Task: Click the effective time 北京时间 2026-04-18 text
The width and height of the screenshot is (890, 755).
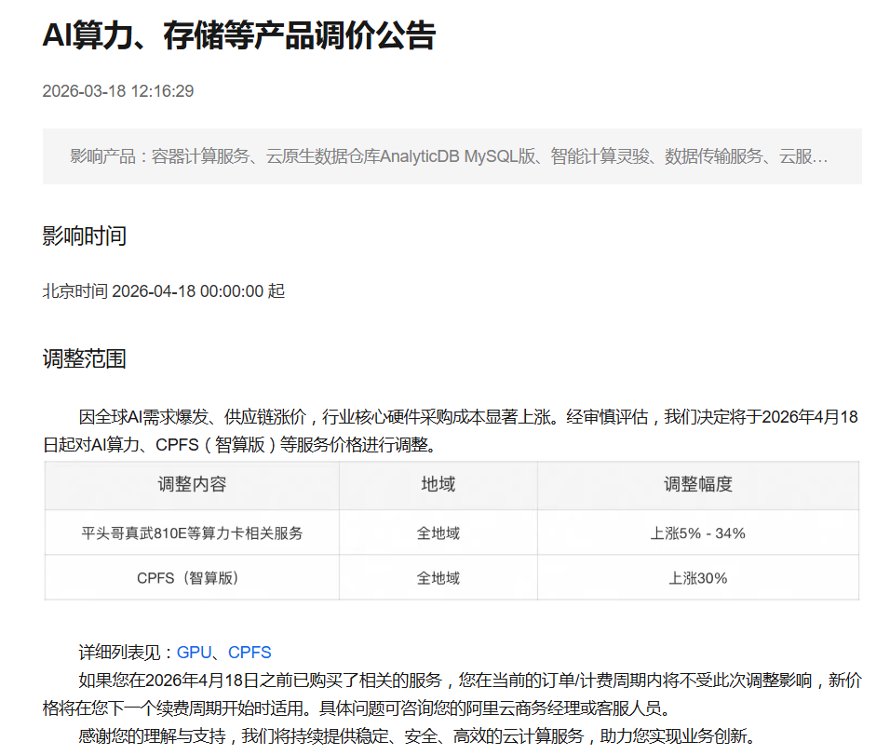Action: coord(164,291)
